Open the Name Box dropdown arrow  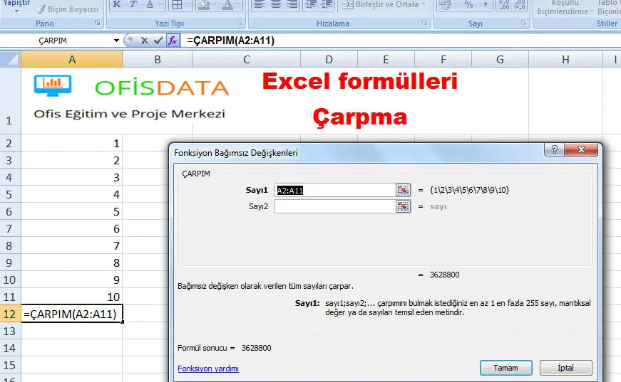(117, 41)
